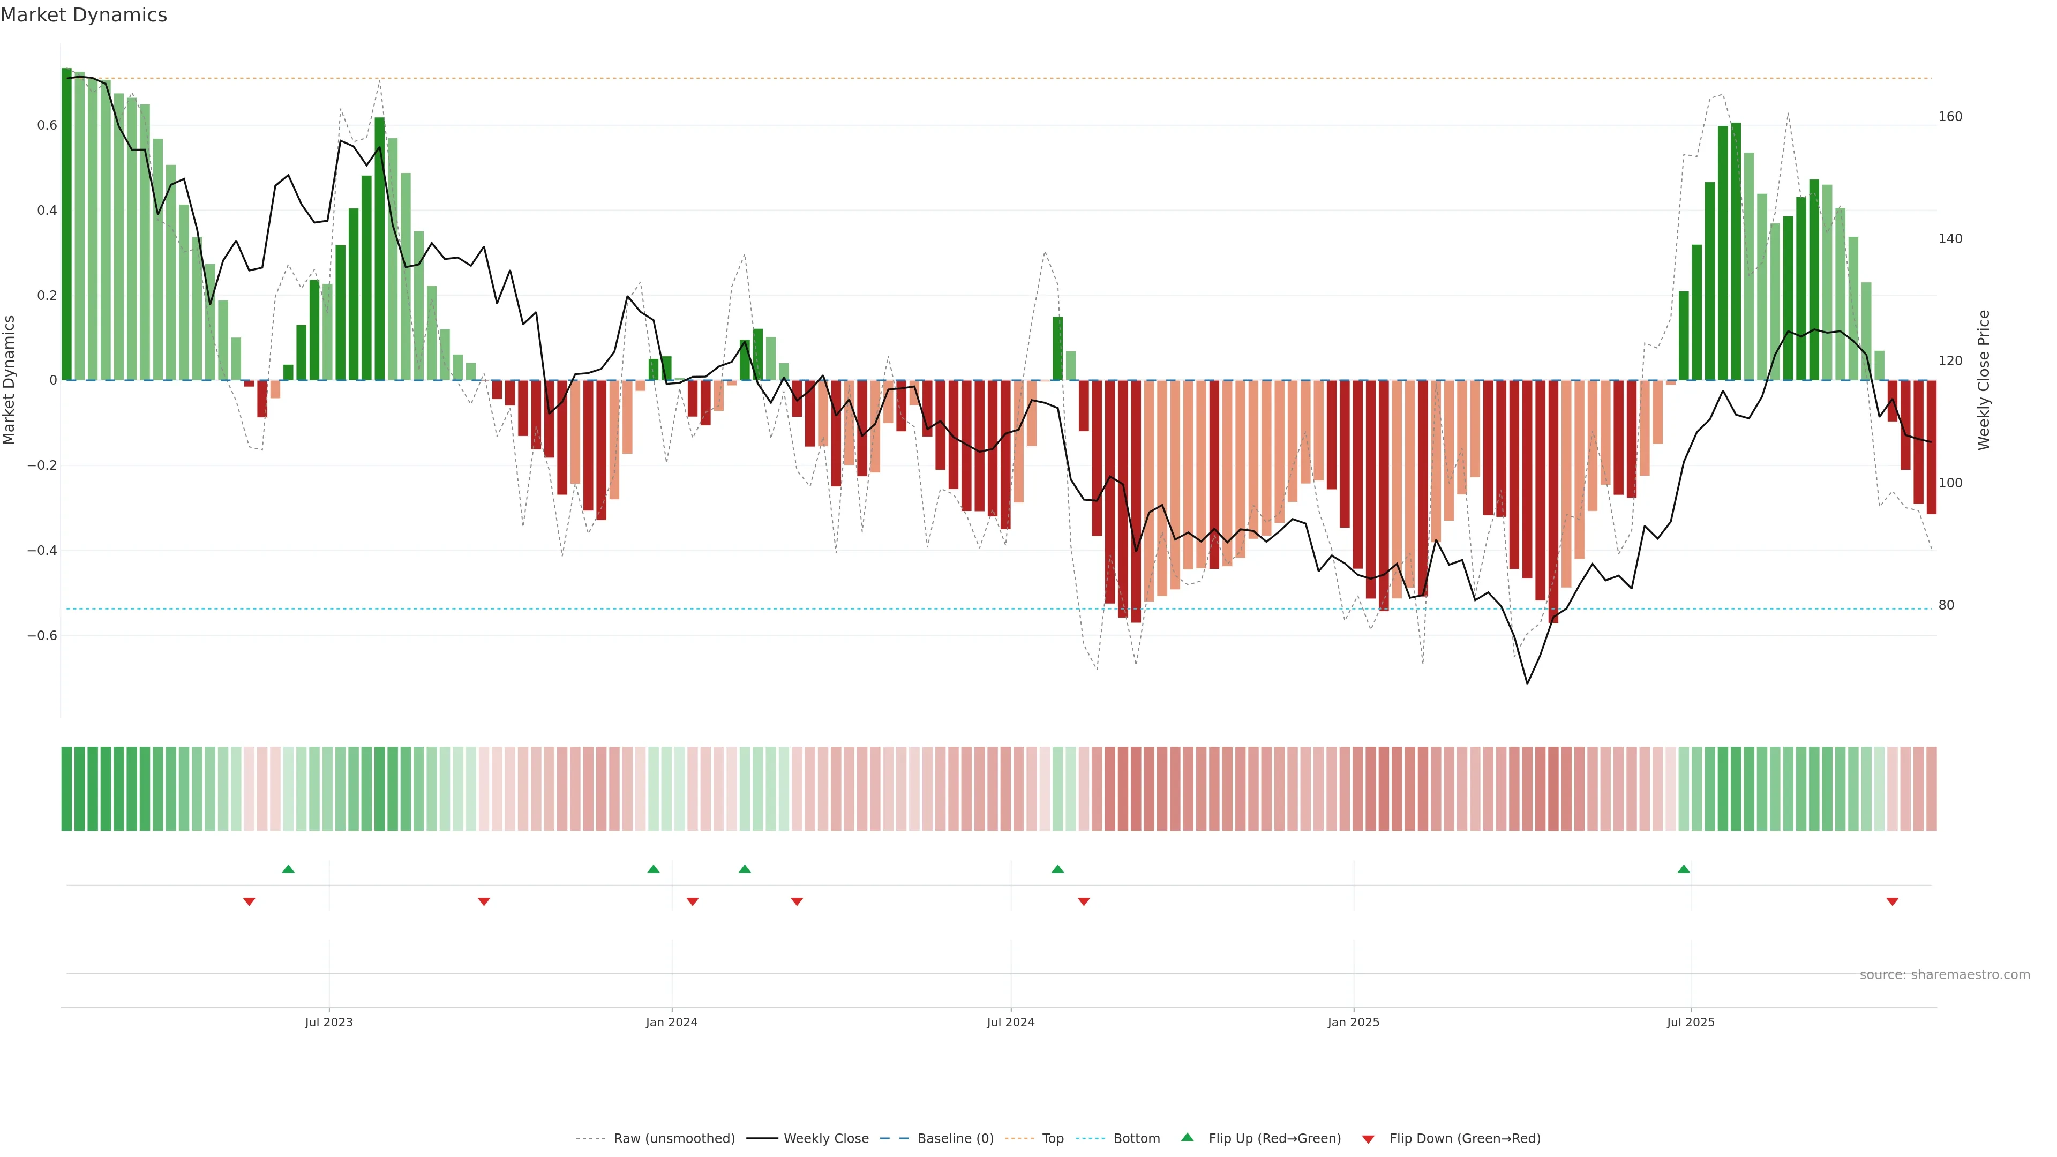Click the first red flip-down marker on the left
2057x1157 pixels.
point(249,901)
